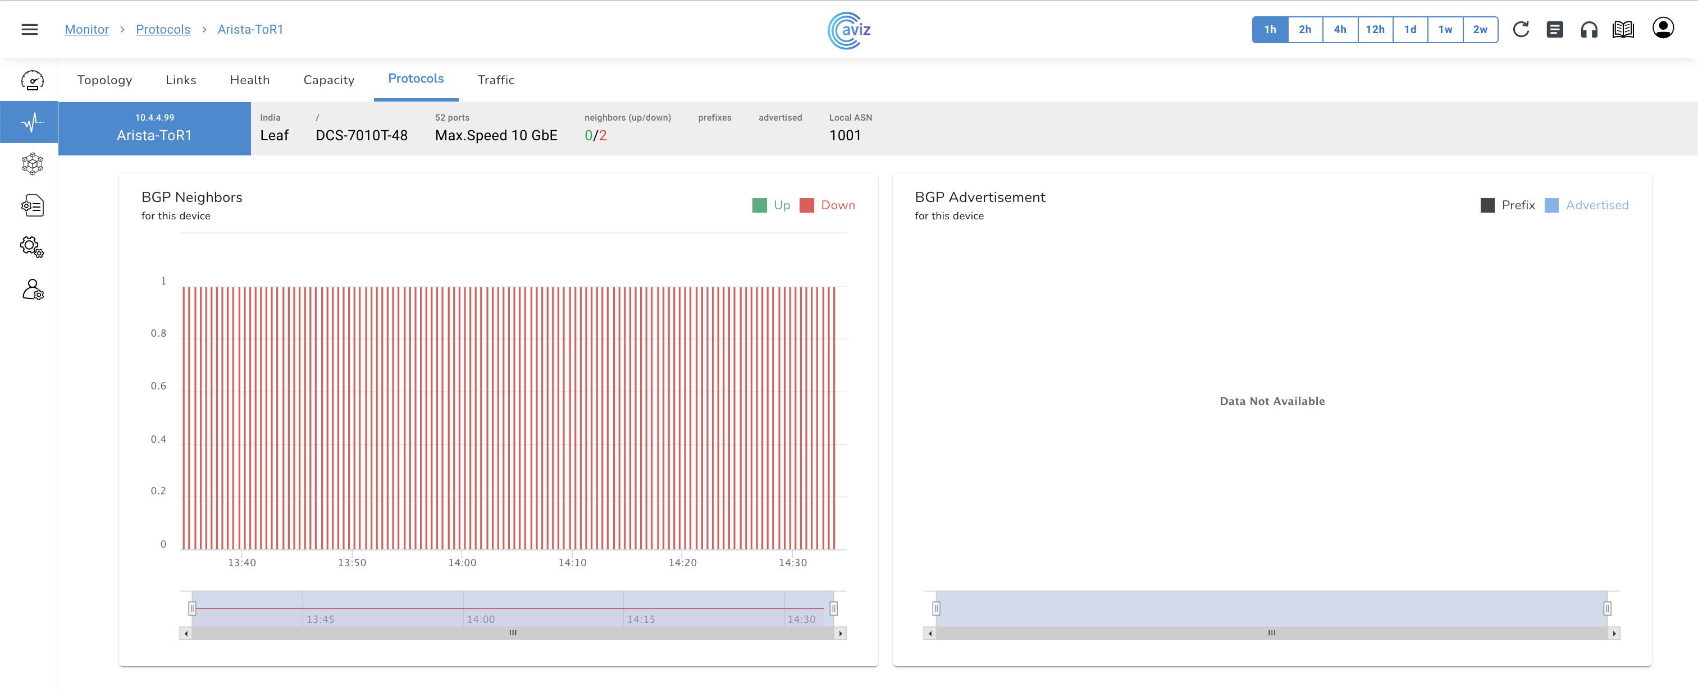Open the support headset icon
This screenshot has height=689, width=1698.
pos(1589,30)
